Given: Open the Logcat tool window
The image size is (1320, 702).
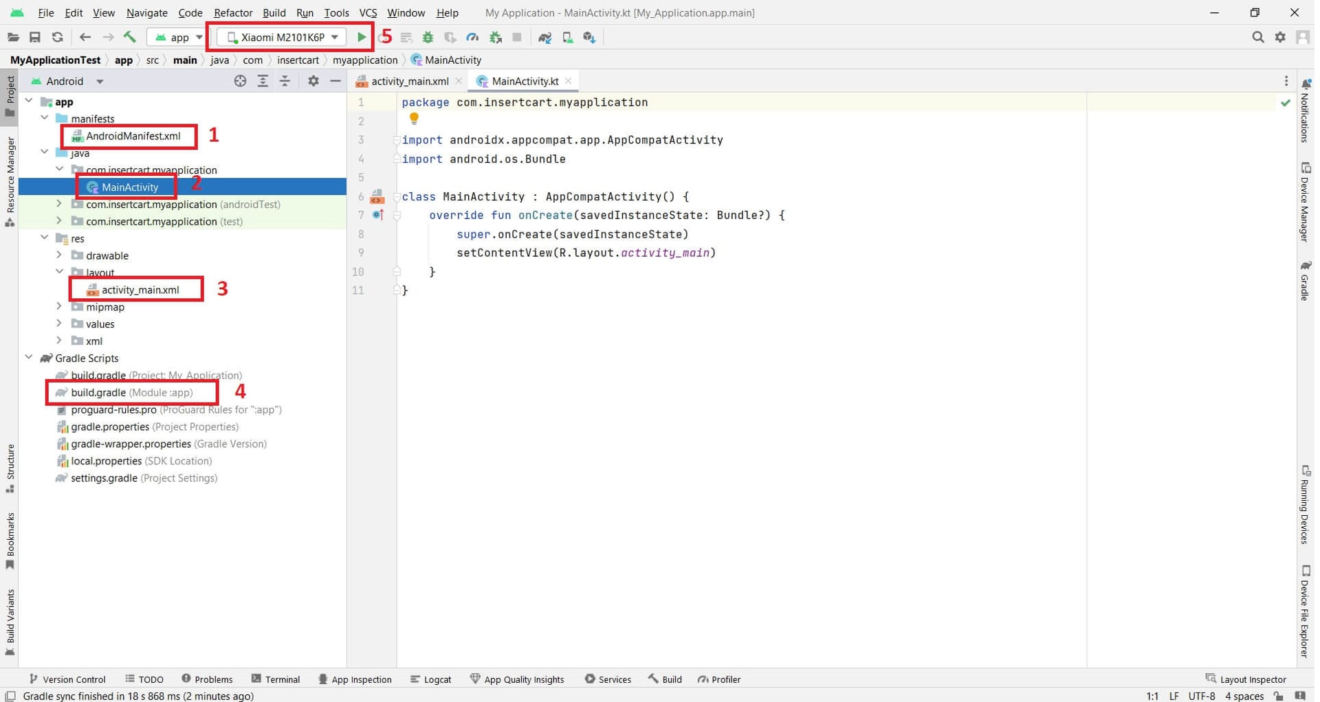Looking at the screenshot, I should point(431,679).
